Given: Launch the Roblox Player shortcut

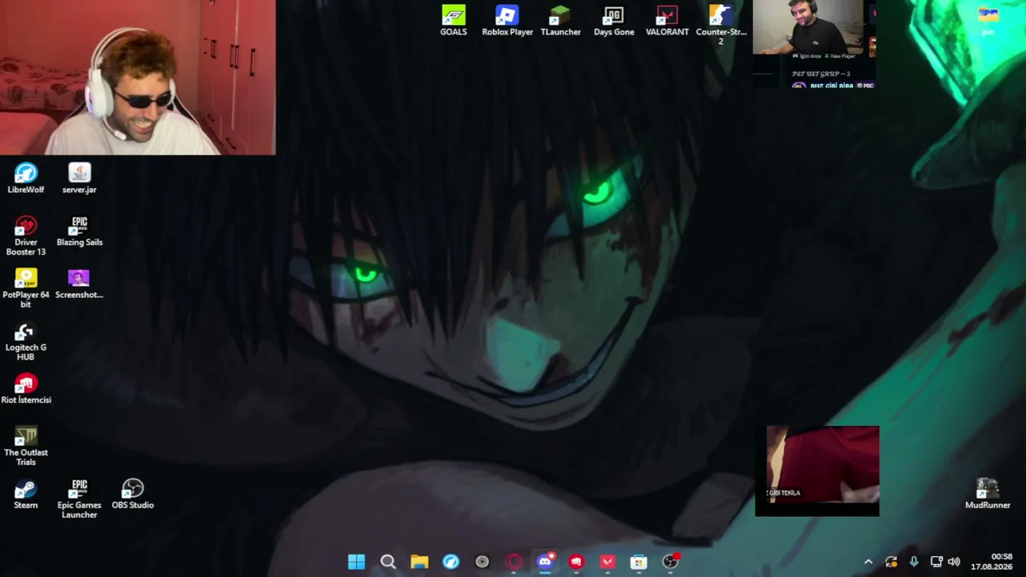Looking at the screenshot, I should click(x=507, y=21).
